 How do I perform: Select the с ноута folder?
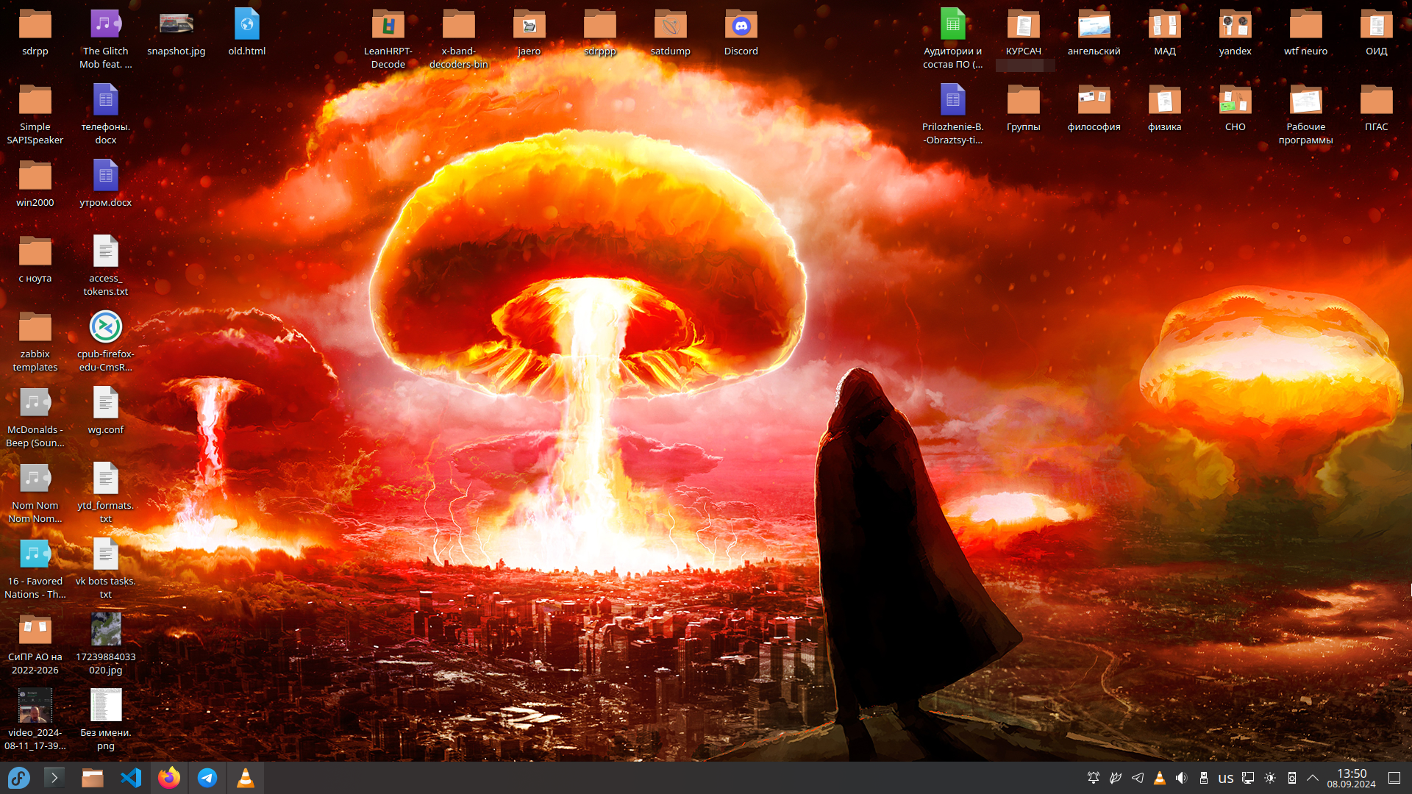(x=35, y=260)
